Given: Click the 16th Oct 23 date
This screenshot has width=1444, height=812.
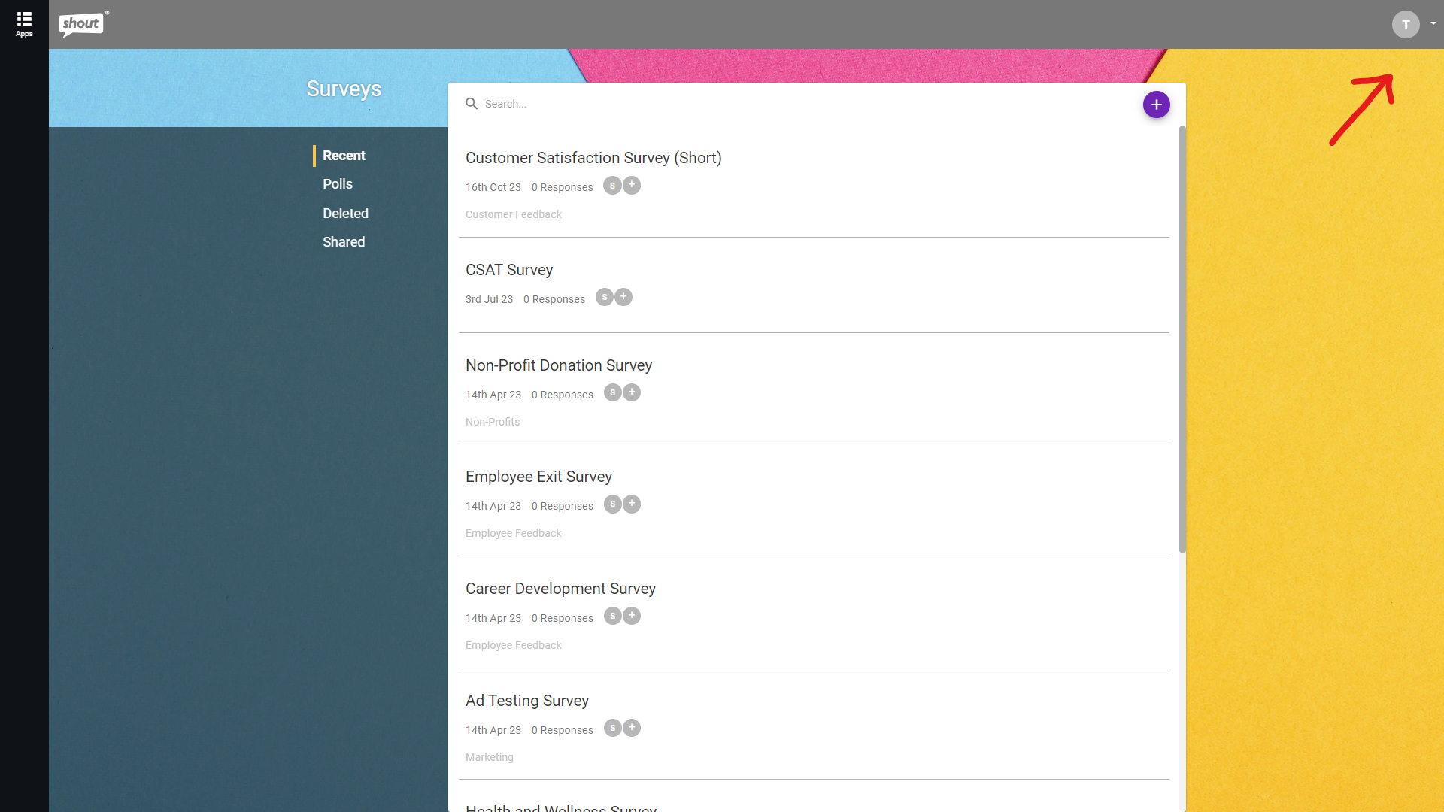Looking at the screenshot, I should coord(493,187).
